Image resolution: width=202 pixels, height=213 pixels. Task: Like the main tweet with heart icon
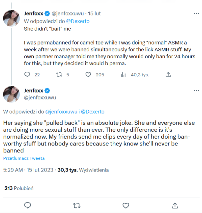[126, 205]
